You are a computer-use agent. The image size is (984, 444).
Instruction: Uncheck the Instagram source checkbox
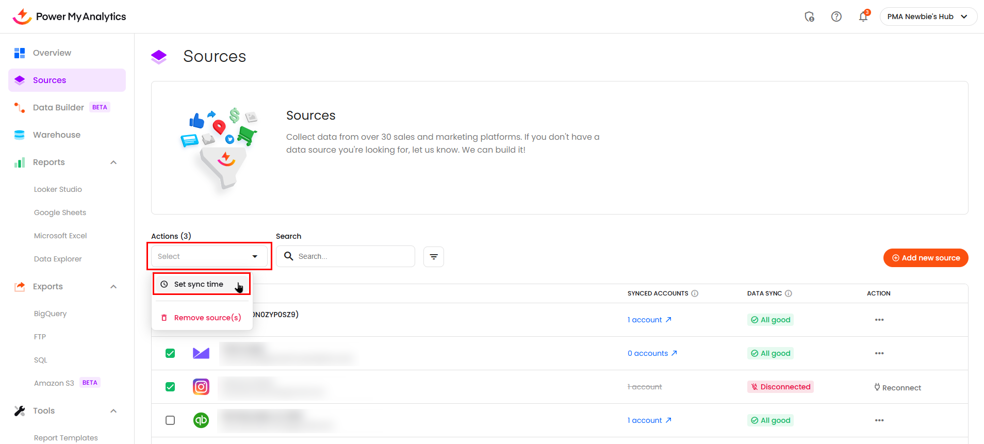coord(170,387)
